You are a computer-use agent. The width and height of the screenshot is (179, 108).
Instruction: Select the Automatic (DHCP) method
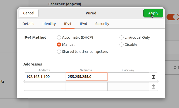(x=59, y=37)
